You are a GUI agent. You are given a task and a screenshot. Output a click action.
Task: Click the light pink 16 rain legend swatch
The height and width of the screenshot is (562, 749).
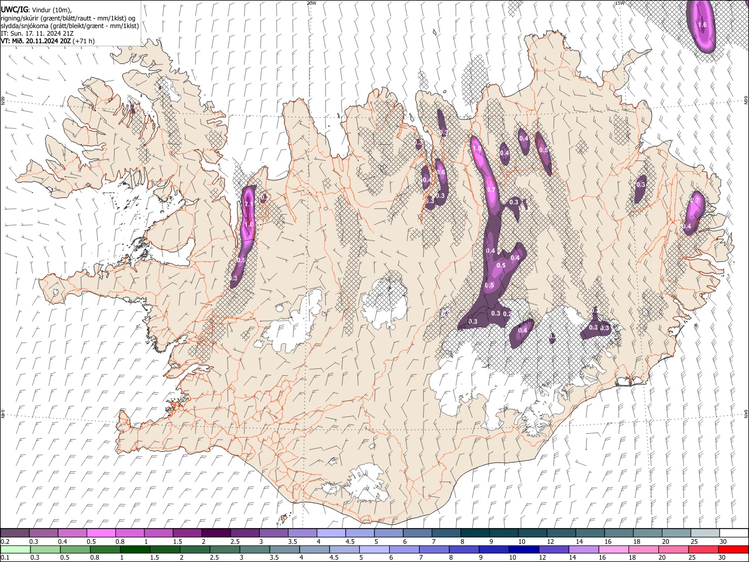point(613,549)
